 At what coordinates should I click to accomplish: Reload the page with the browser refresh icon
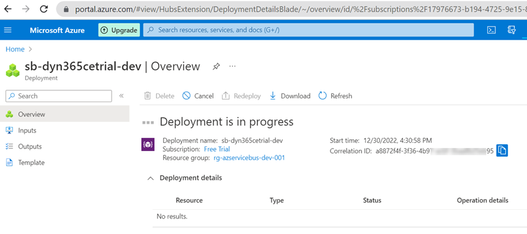point(43,9)
